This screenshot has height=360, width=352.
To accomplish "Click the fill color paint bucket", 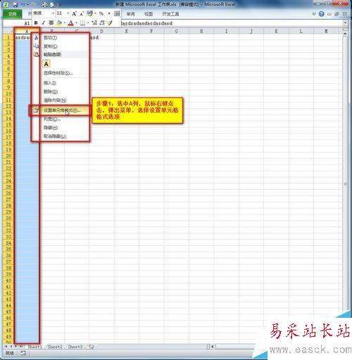I will 59,22.
